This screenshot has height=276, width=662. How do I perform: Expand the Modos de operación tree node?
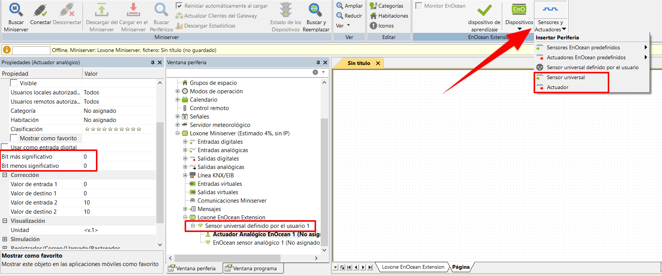pos(177,91)
